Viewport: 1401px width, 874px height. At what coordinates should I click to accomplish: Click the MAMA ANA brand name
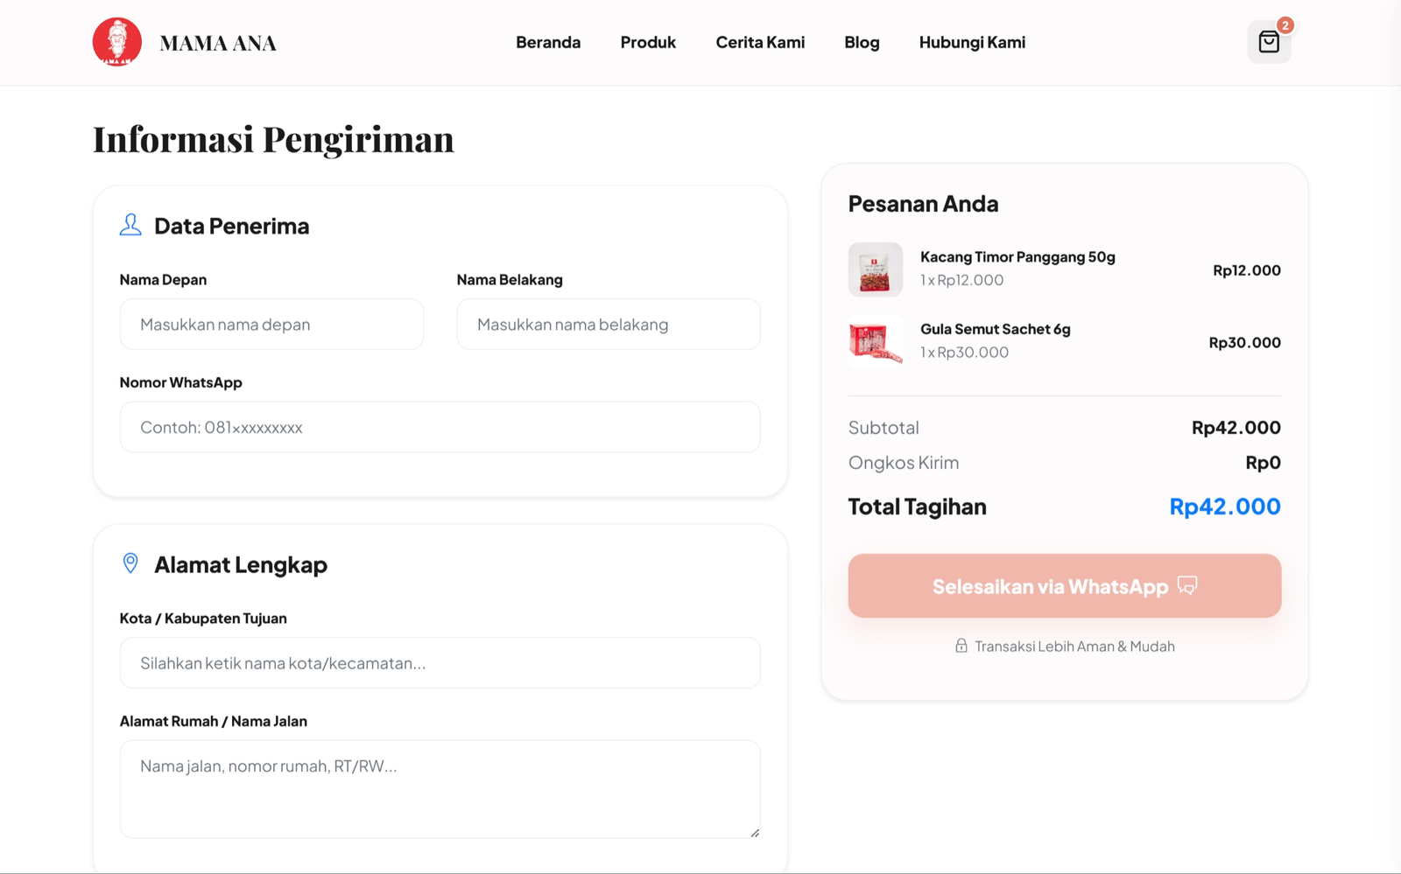coord(218,43)
